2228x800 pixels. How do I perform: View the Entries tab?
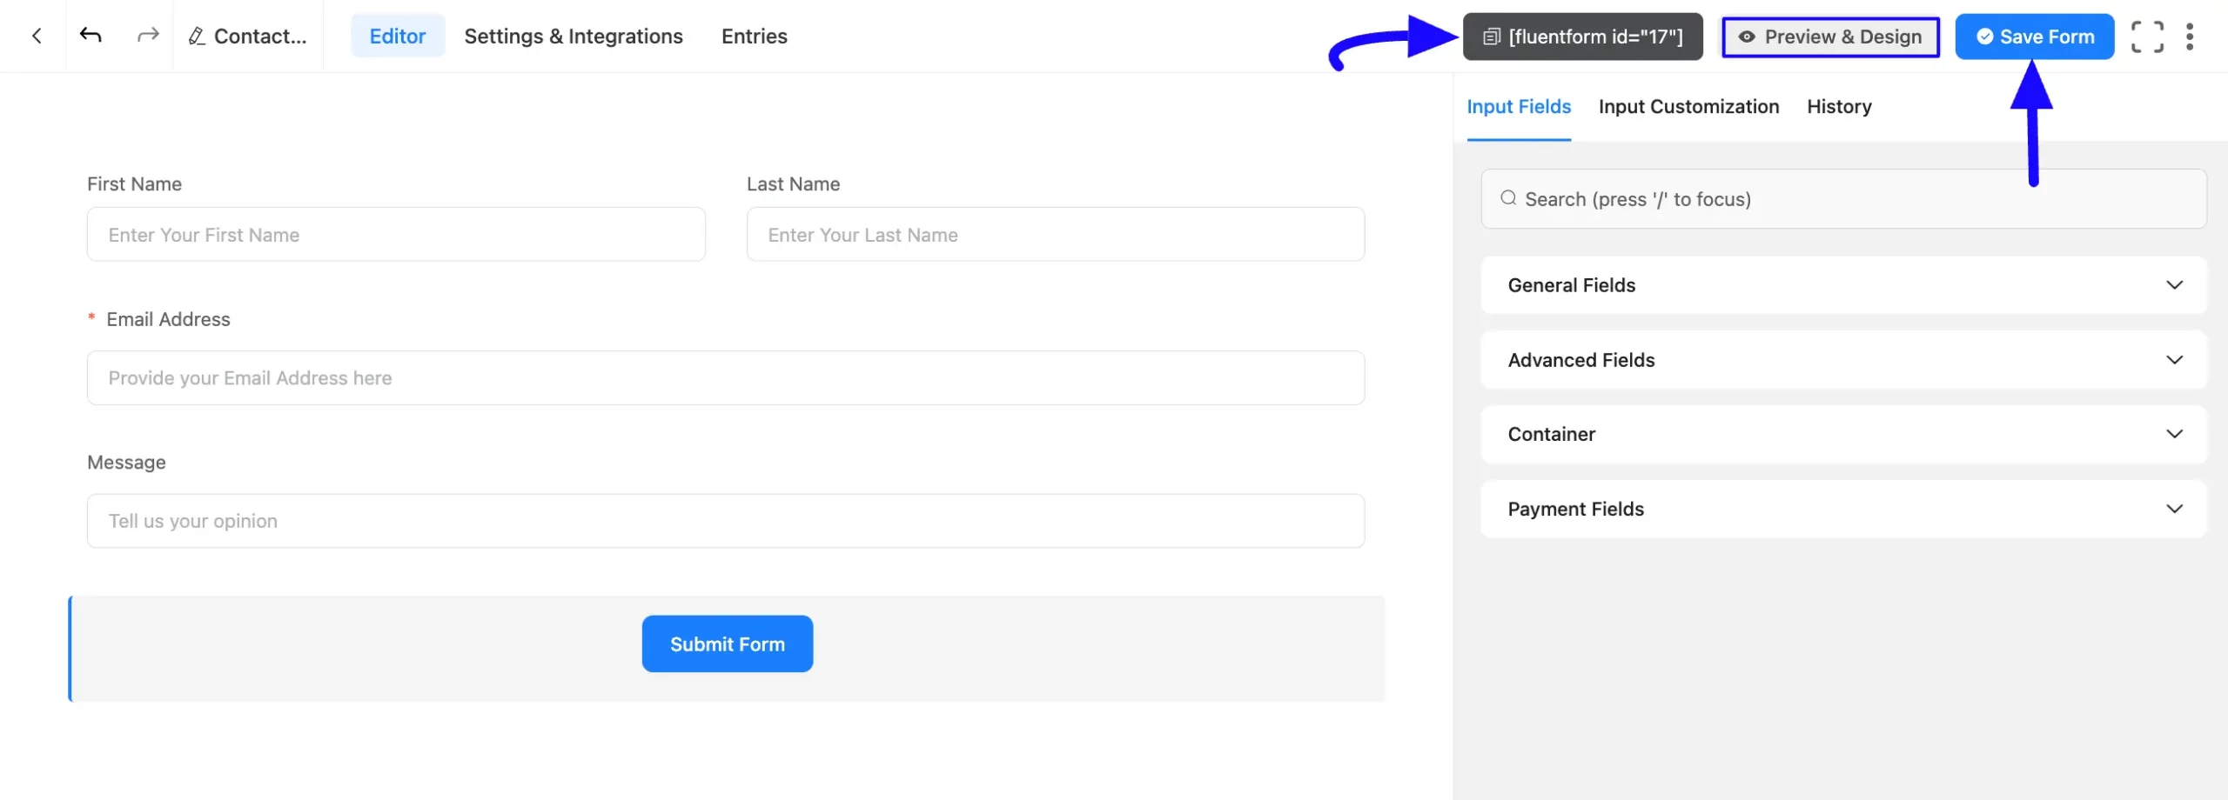(x=754, y=36)
